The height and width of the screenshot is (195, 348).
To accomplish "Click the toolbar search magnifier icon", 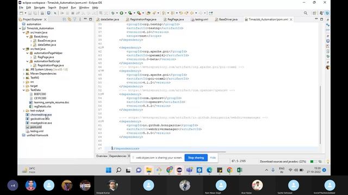I will point(306,13).
